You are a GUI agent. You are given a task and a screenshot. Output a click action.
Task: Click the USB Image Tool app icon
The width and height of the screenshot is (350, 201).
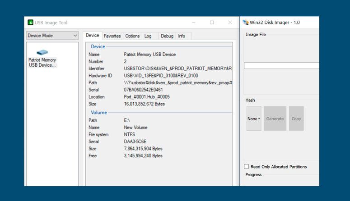click(x=30, y=23)
